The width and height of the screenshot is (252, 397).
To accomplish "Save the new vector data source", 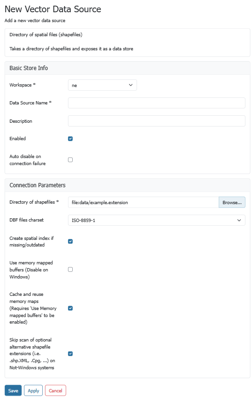I will coord(13,390).
